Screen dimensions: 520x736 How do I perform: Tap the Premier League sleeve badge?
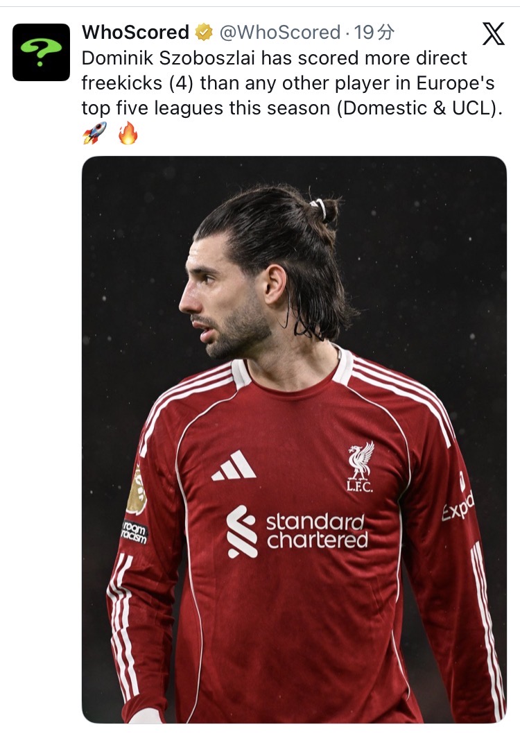click(136, 491)
